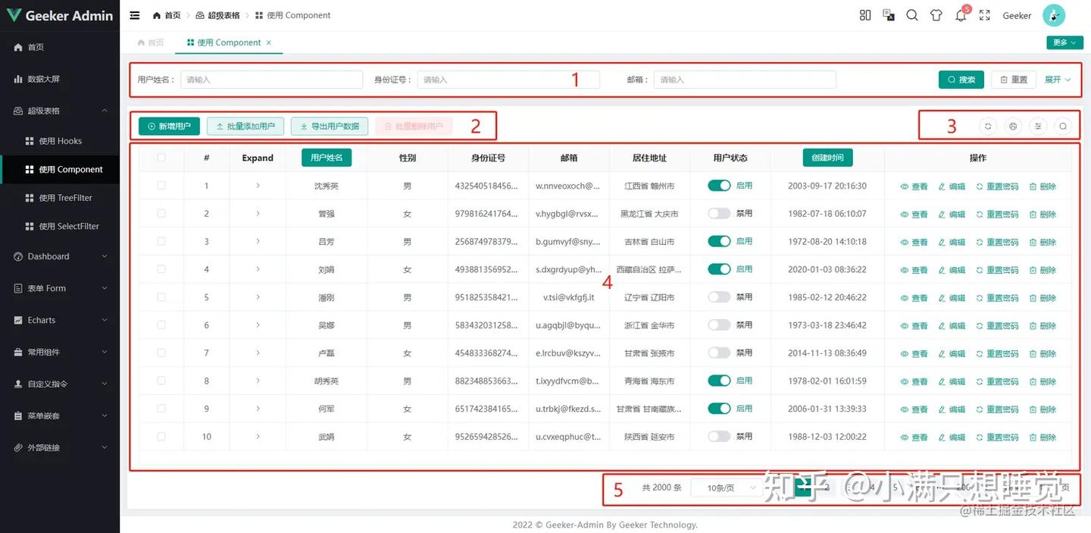Open the theme t-shirt icon

pyautogui.click(x=936, y=15)
